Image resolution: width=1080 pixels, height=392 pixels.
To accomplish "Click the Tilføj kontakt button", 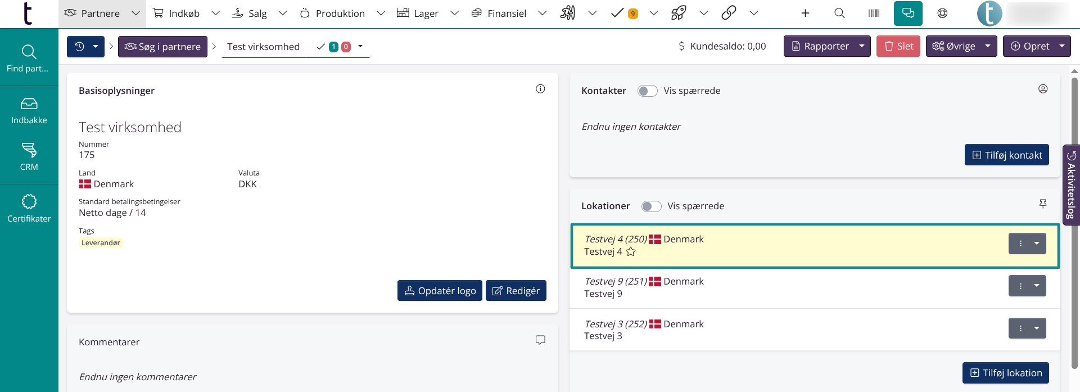I will tap(1006, 155).
